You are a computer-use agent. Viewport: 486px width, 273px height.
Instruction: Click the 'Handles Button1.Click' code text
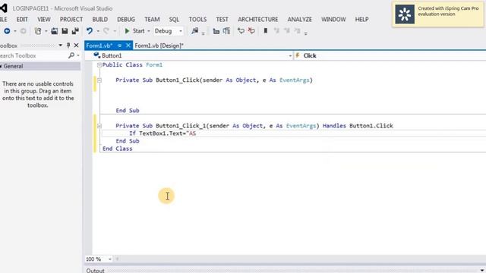[x=358, y=126]
